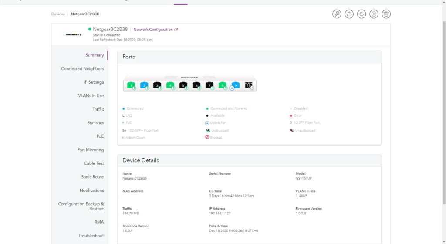Go back to Devices breadcrumb
This screenshot has width=446, height=244.
click(58, 14)
